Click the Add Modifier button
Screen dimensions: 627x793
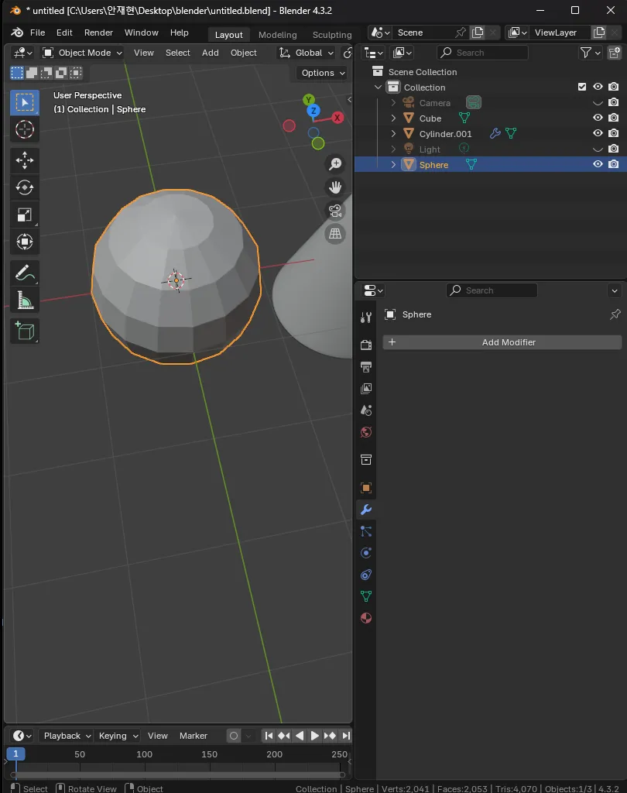click(502, 342)
